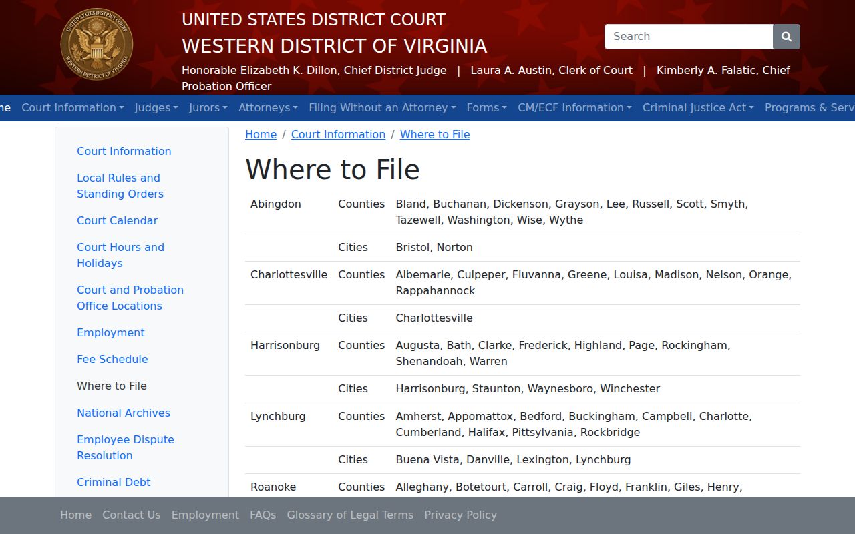Click the Where to File breadcrumb
The height and width of the screenshot is (534, 855).
point(435,134)
